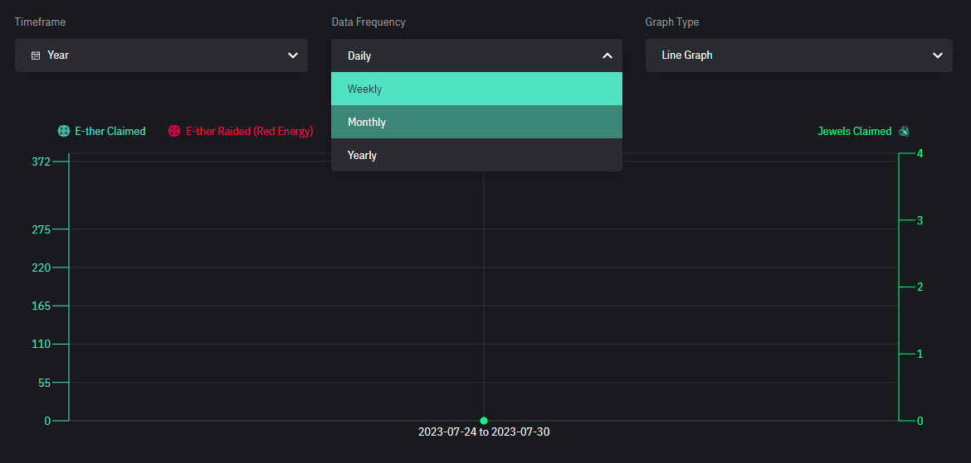The image size is (971, 463).
Task: Click the teal E-ther Claimed legend icon
Action: click(x=64, y=131)
